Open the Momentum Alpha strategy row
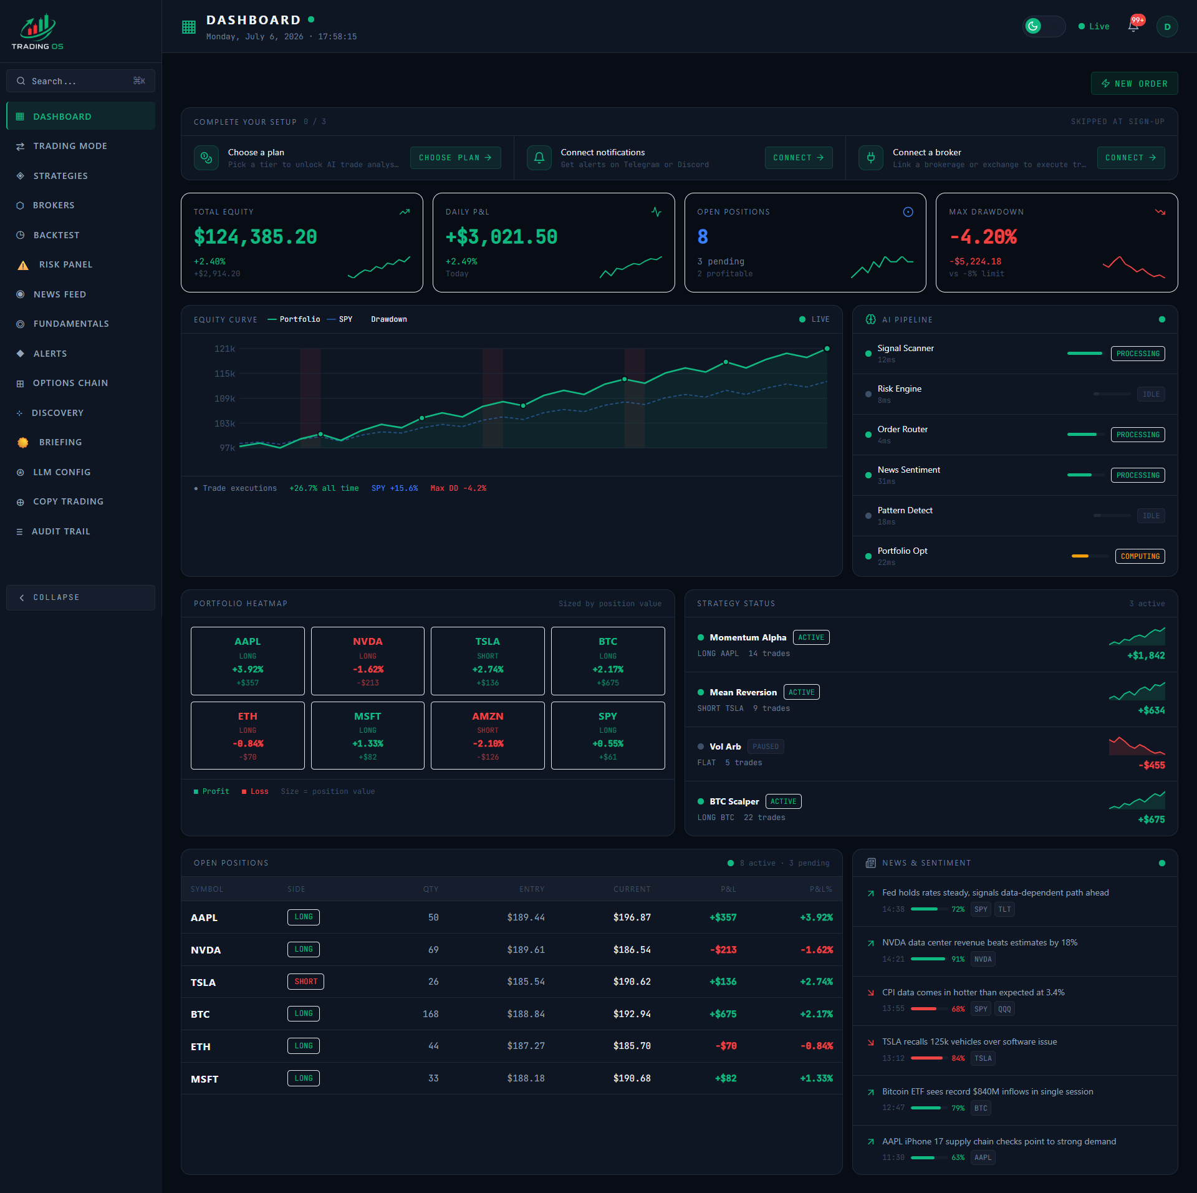Image resolution: width=1197 pixels, height=1193 pixels. click(x=931, y=645)
